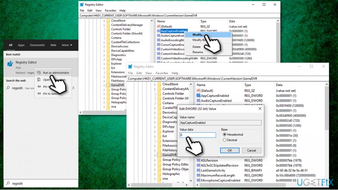Switch to All search tab
The image size is (338, 190).
[x=11, y=45]
